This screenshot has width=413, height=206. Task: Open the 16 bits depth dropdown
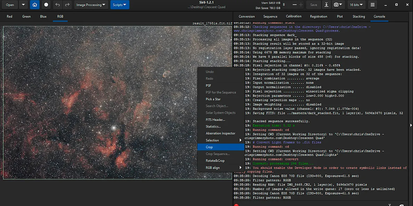(x=356, y=5)
